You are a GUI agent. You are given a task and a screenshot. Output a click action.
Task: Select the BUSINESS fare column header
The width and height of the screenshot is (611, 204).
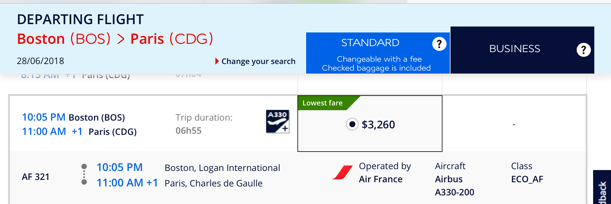coord(514,49)
